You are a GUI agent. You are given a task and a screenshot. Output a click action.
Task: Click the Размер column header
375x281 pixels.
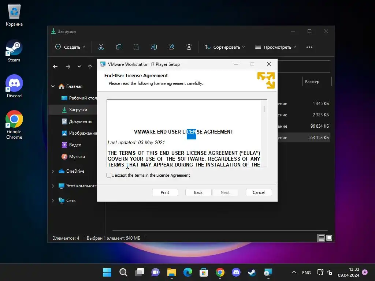317,82
